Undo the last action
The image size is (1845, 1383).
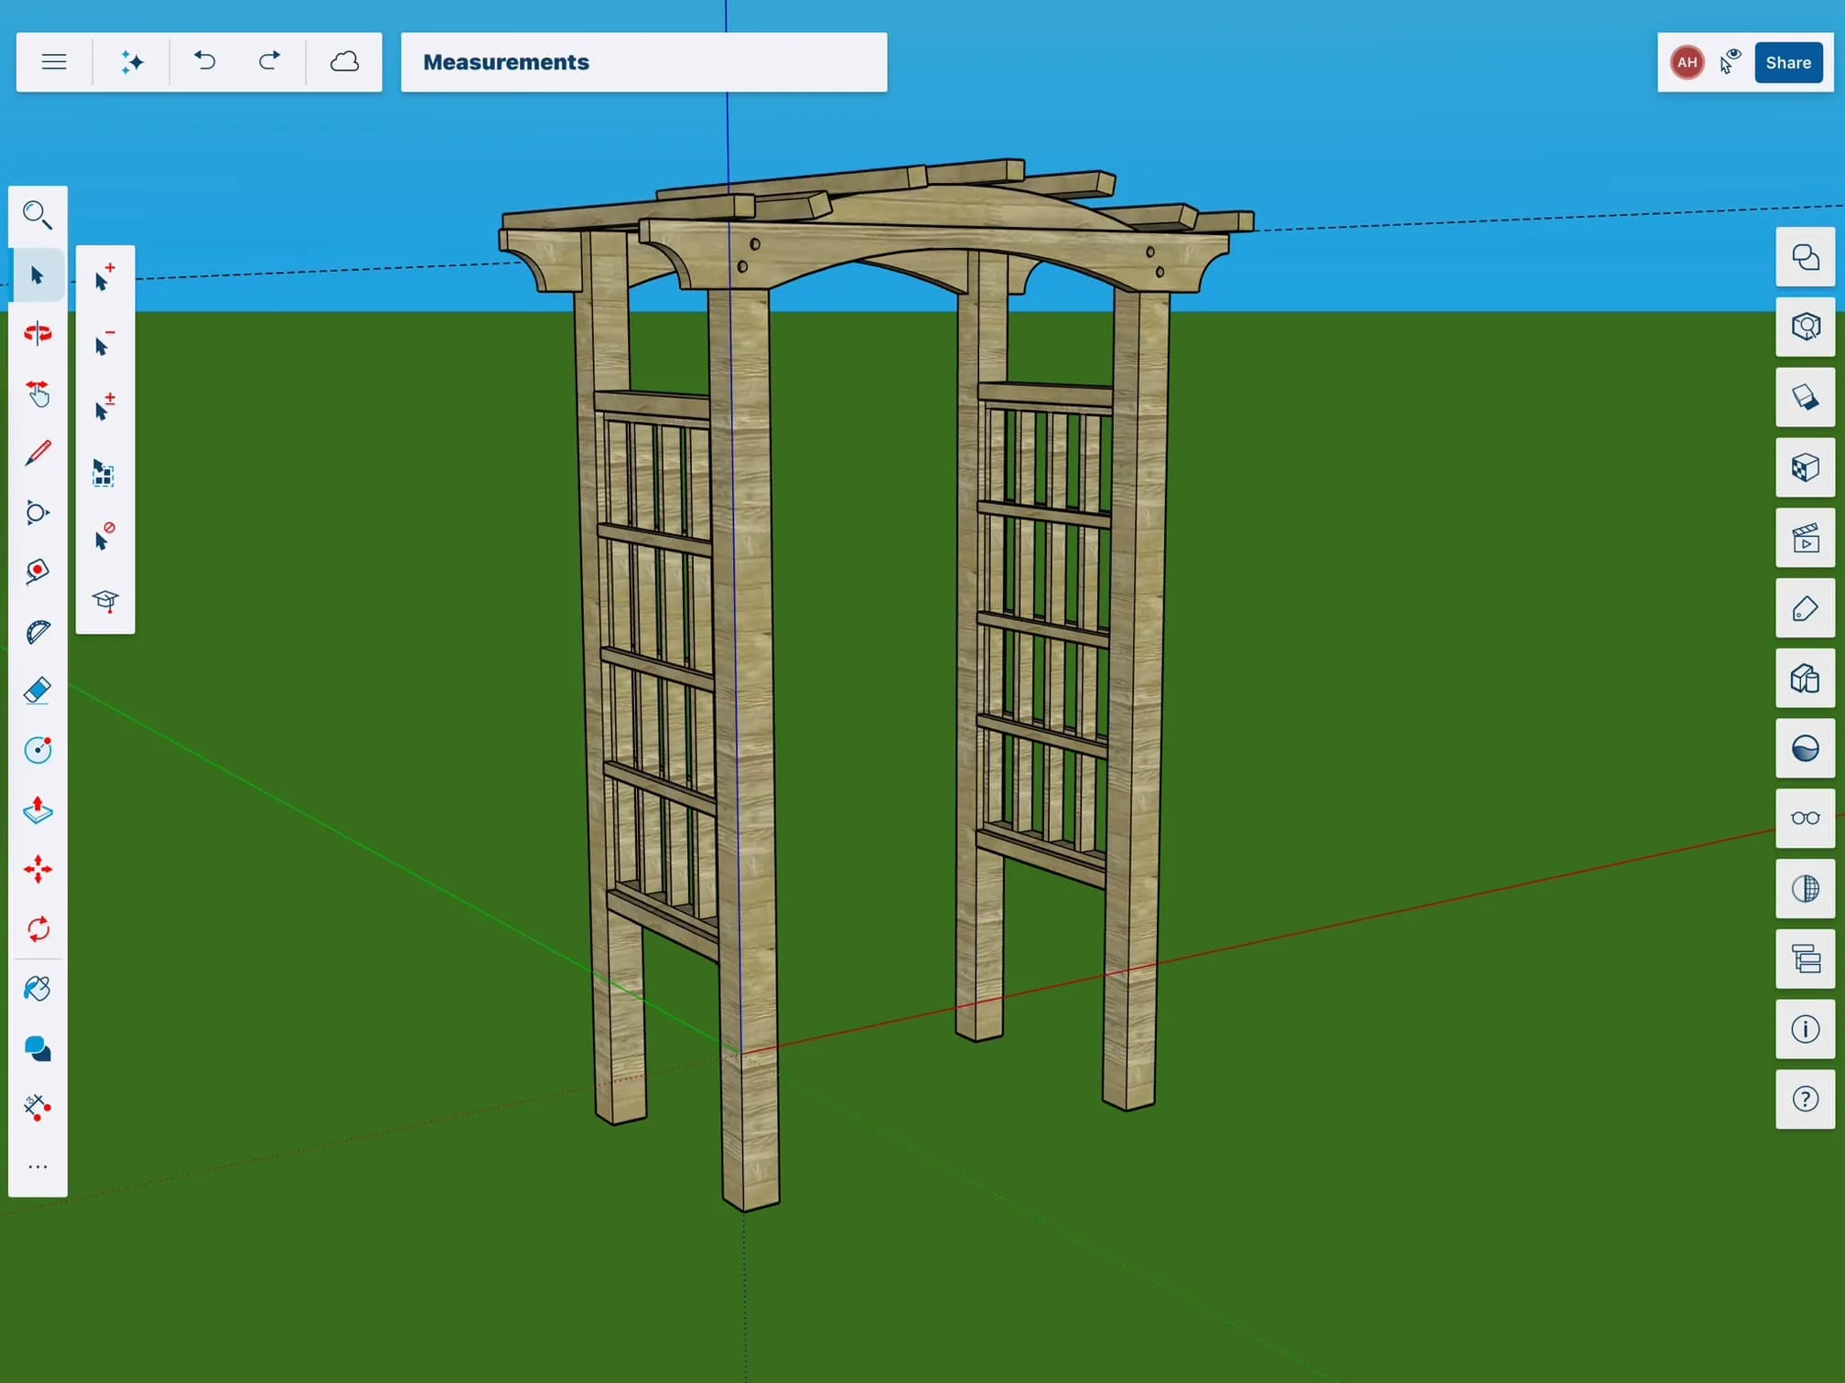205,62
